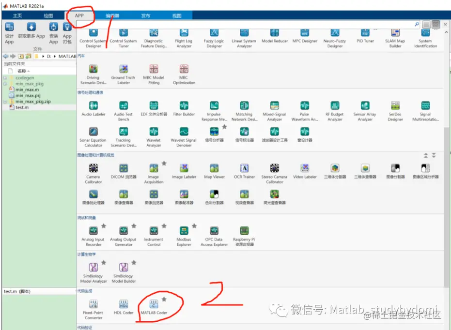Launch the System Identification app
Image resolution: width=451 pixels, height=330 pixels.
425,39
